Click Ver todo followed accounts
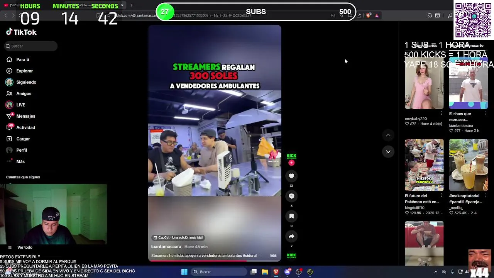The height and width of the screenshot is (278, 494). pyautogui.click(x=25, y=247)
